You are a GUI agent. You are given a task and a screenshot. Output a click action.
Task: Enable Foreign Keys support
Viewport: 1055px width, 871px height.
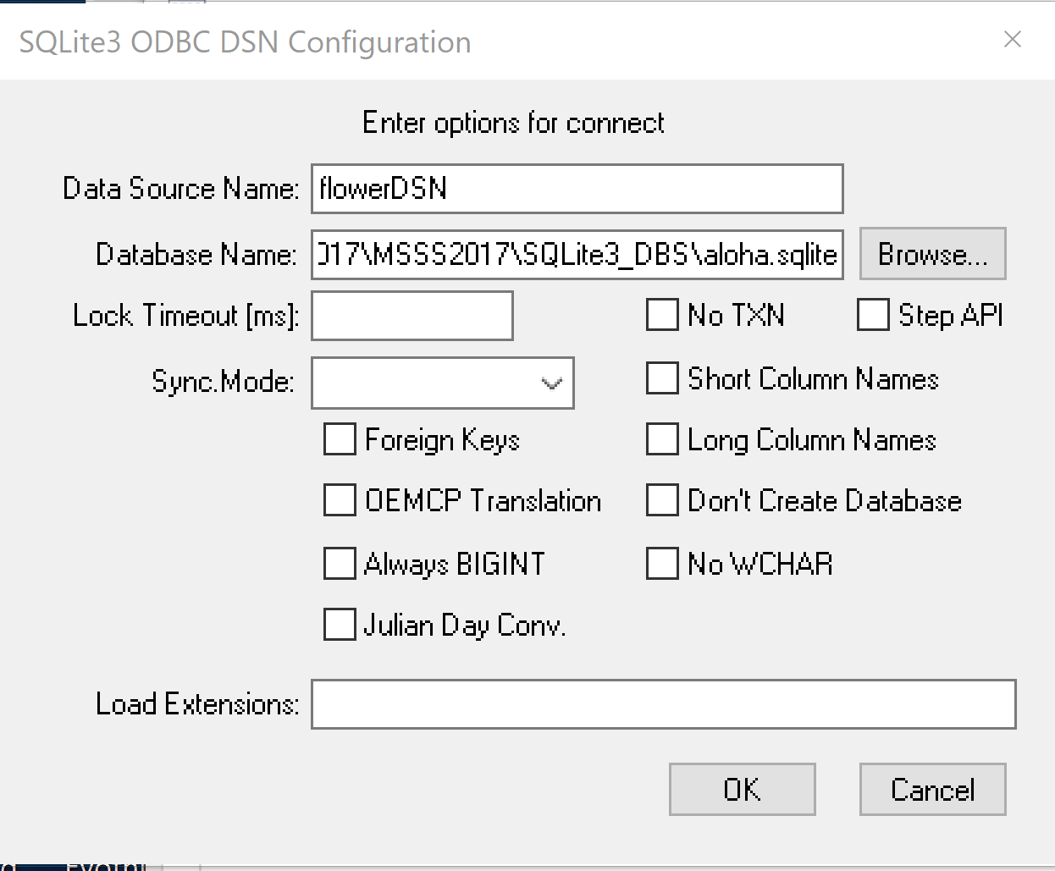[339, 439]
